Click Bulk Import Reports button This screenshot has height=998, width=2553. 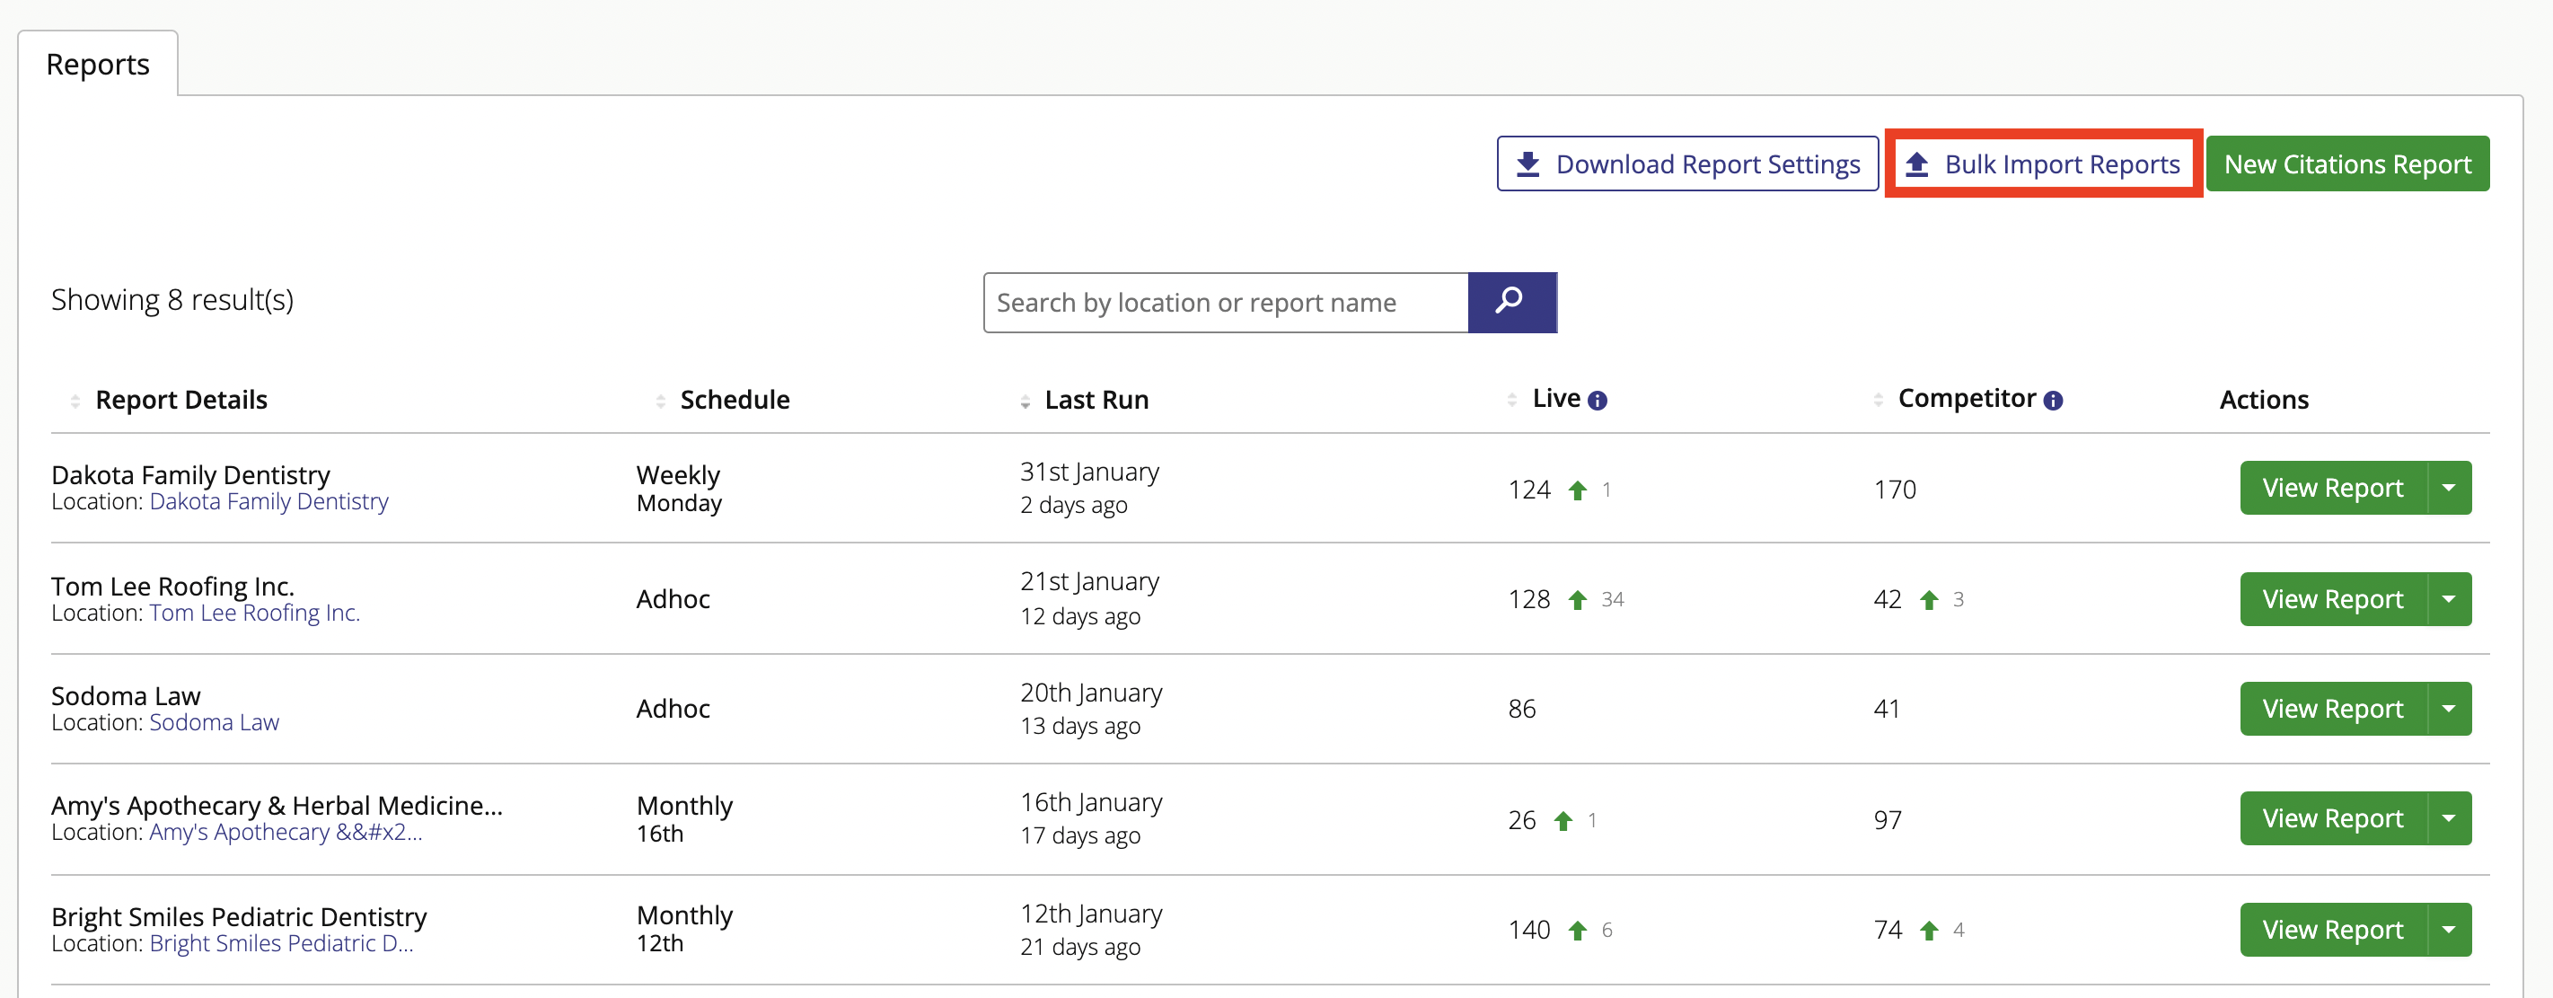click(x=2043, y=163)
